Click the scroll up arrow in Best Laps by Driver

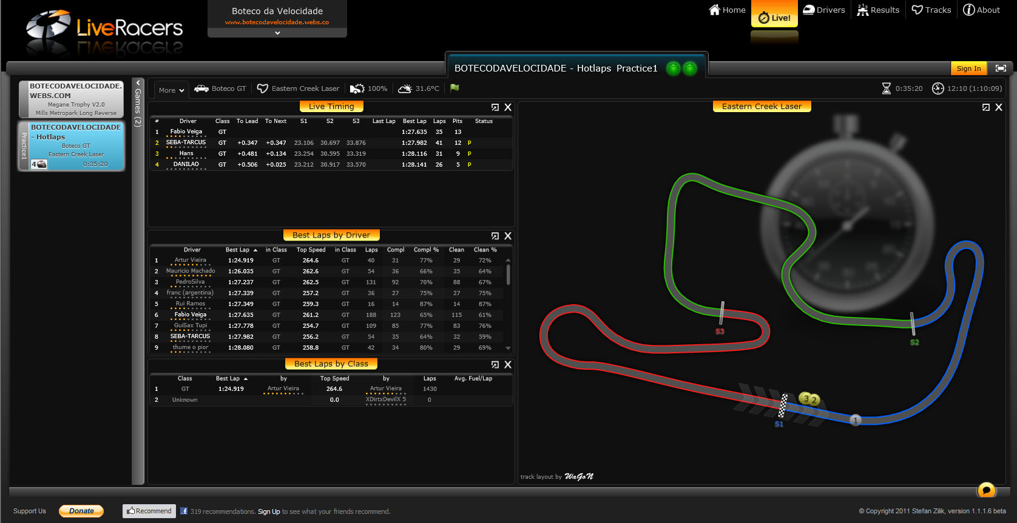[x=508, y=260]
